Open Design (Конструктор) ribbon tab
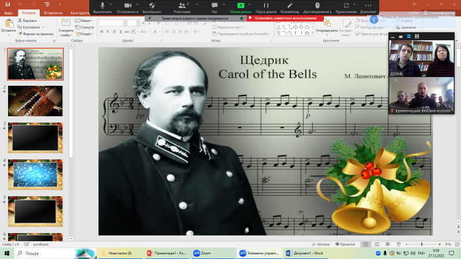Viewport: 461px width, 259px height. click(80, 13)
